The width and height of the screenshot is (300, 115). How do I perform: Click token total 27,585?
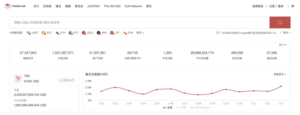point(272,53)
